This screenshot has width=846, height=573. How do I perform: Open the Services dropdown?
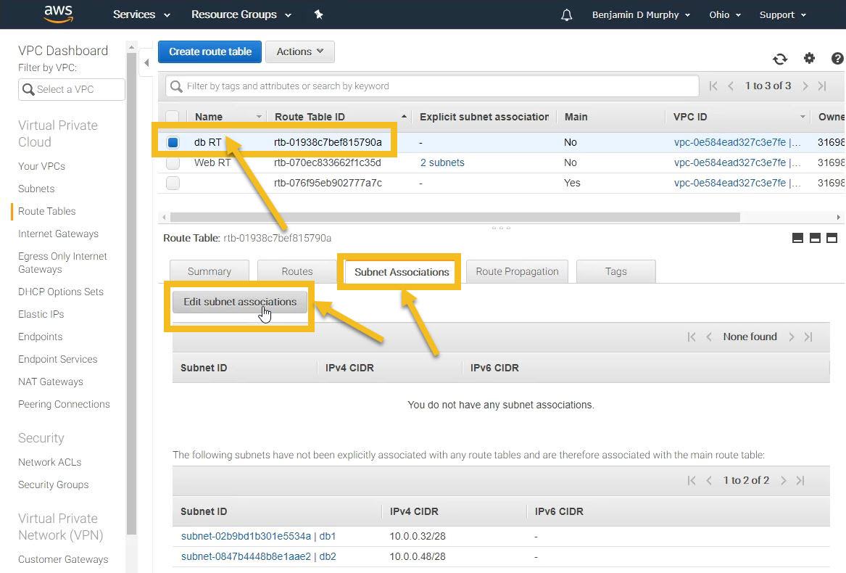[x=141, y=15]
